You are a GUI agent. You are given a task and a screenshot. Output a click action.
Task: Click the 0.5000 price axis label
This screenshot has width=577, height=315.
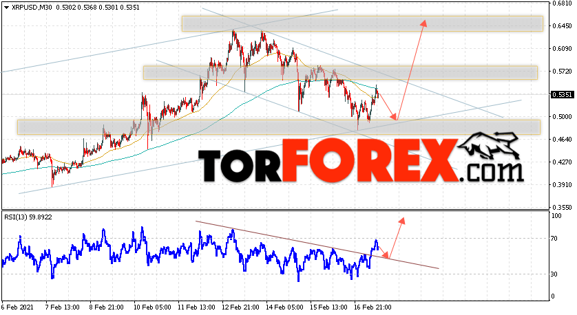(562, 117)
